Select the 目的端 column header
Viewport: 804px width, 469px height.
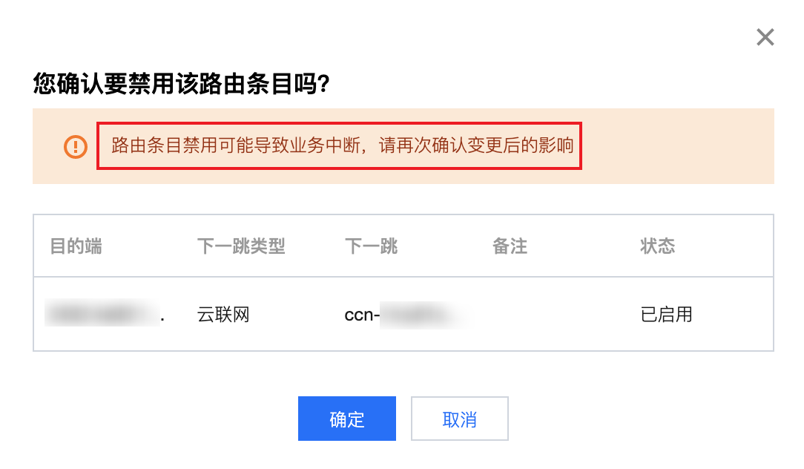point(76,246)
